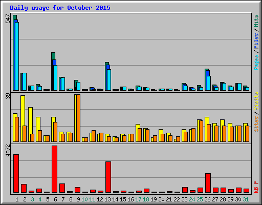Click day 15 on the x-axis
Image resolution: width=262 pixels, height=205 pixels.
[x=123, y=199]
